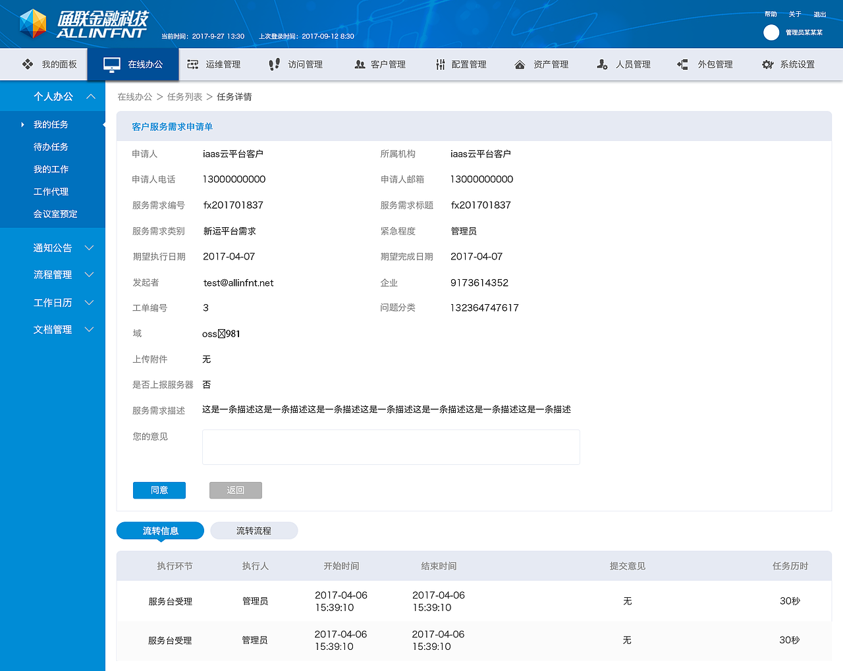Image resolution: width=843 pixels, height=671 pixels.
Task: Click the 访问管理 footprints icon
Action: click(x=275, y=64)
